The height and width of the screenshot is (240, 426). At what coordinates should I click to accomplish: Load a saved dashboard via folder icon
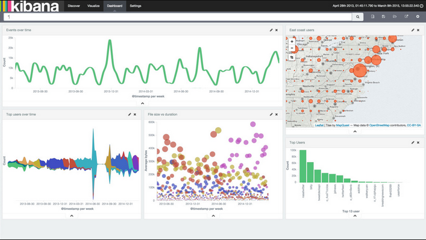[x=395, y=16]
